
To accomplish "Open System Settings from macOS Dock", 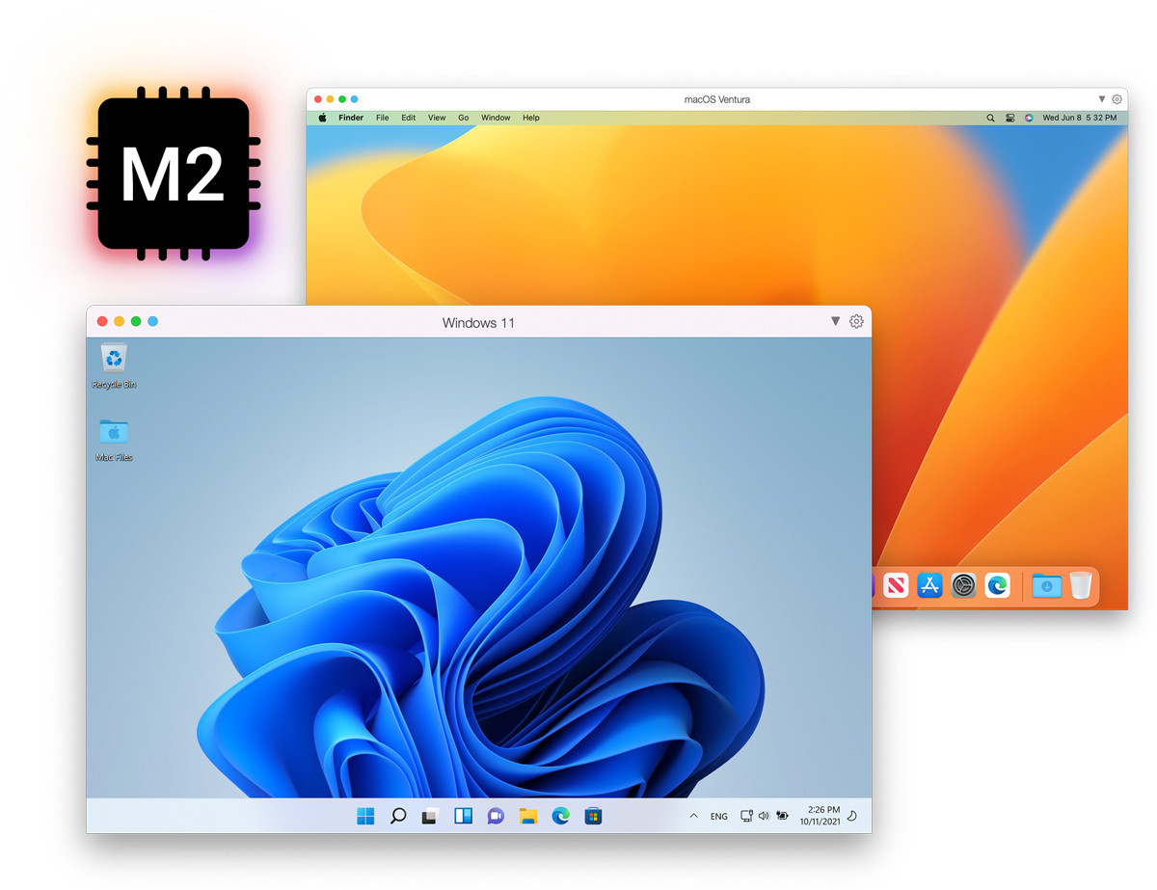I will [963, 584].
